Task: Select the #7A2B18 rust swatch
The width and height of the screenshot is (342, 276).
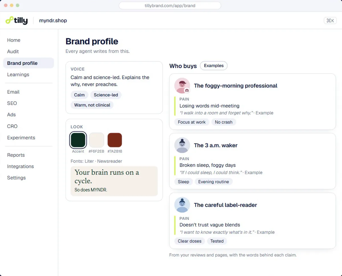Action: click(x=115, y=140)
